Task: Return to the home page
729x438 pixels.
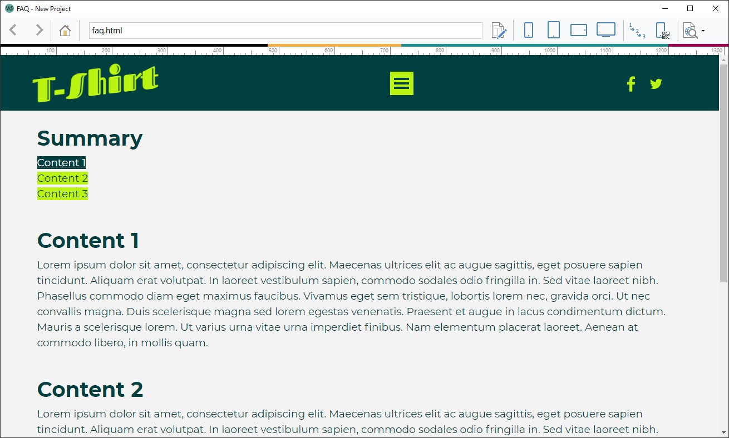Action: tap(65, 30)
